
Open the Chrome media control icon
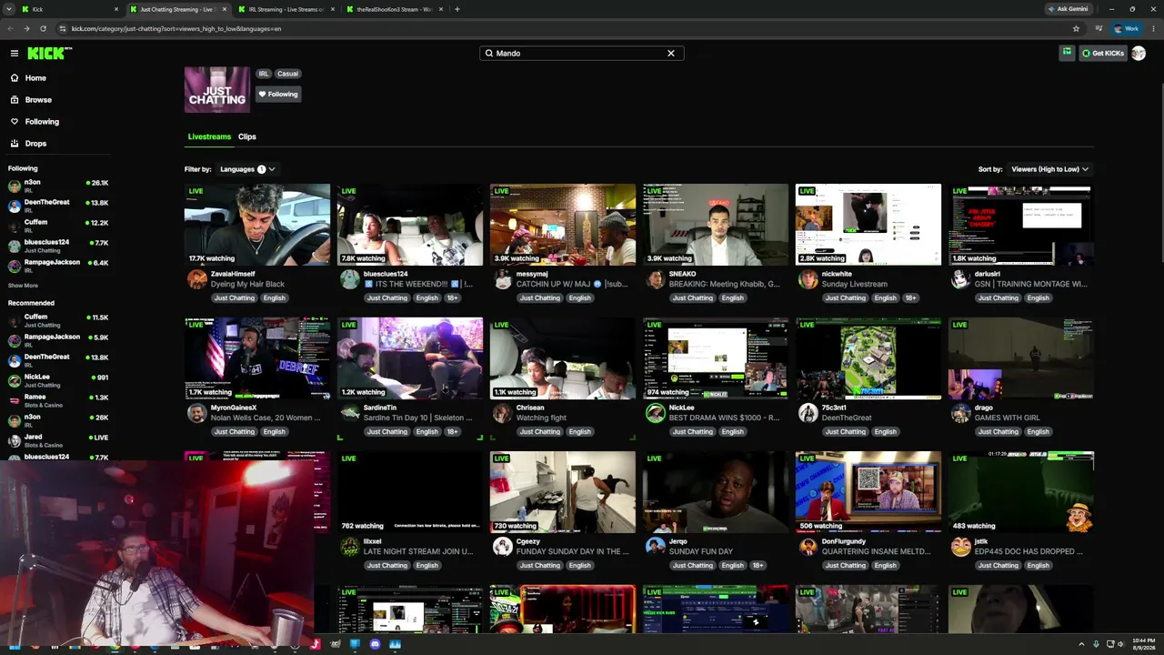pyautogui.click(x=1099, y=28)
